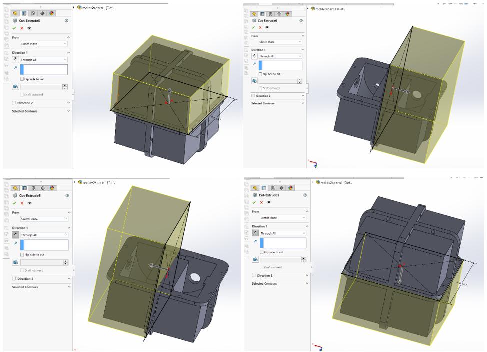Open DisplayManager tab in upper-right screenshot
Image resolution: width=487 pixels, height=352 pixels.
tap(288, 14)
